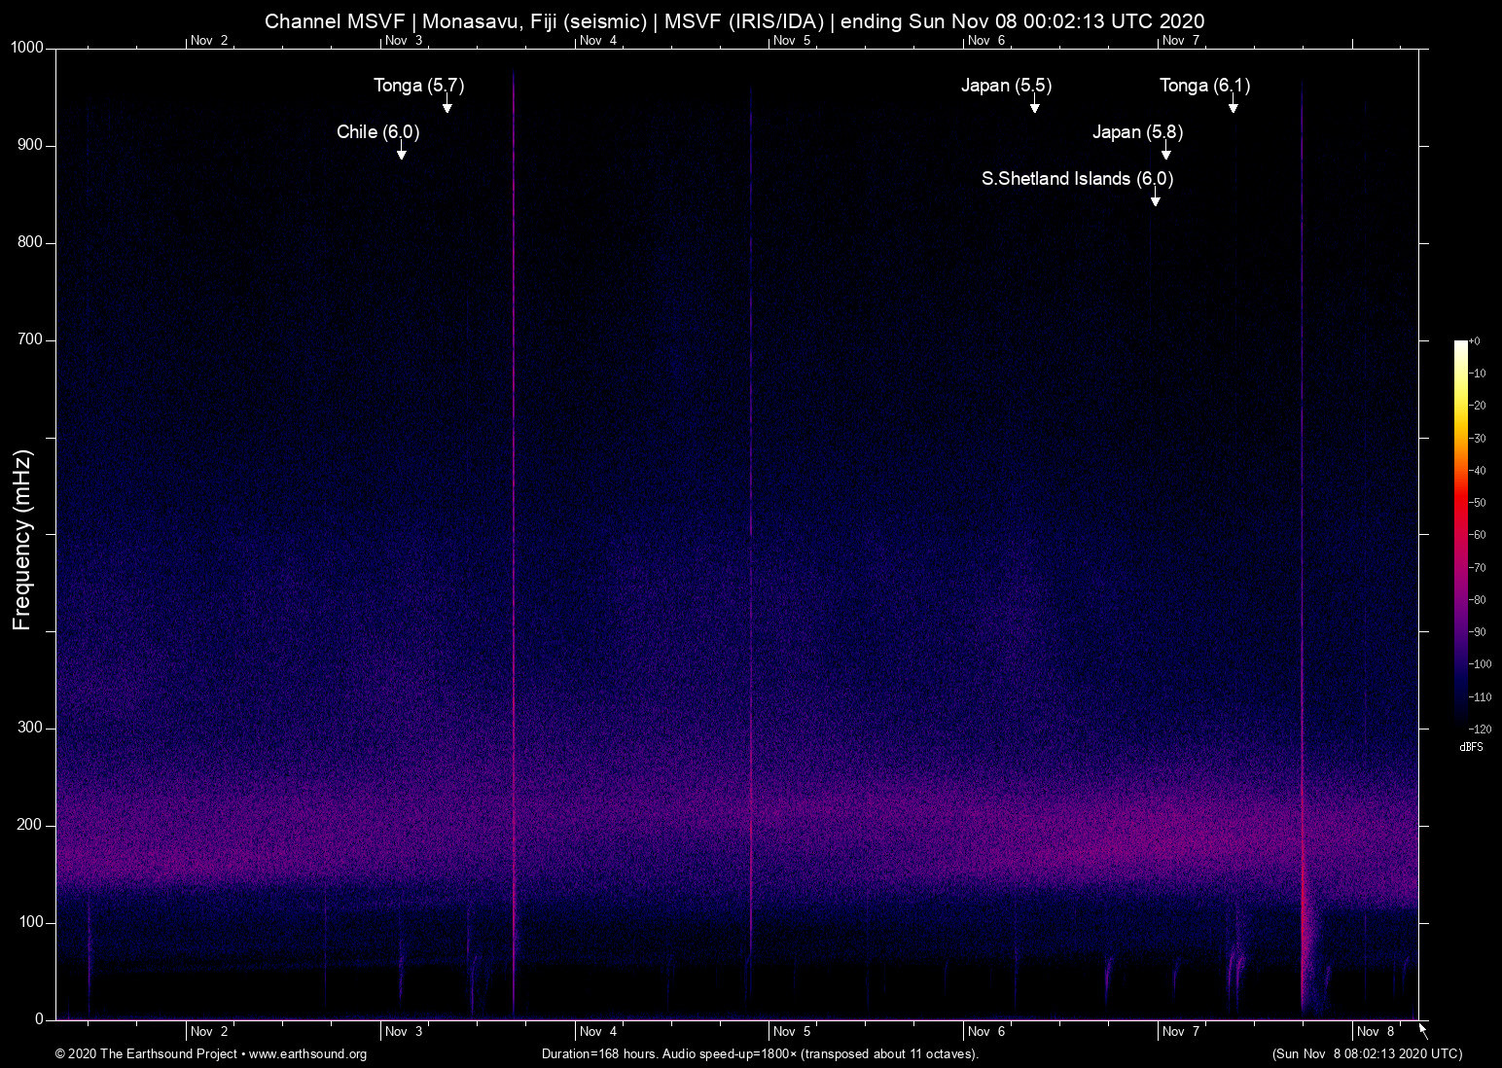Click the 1000 frequency tick label

click(x=27, y=48)
